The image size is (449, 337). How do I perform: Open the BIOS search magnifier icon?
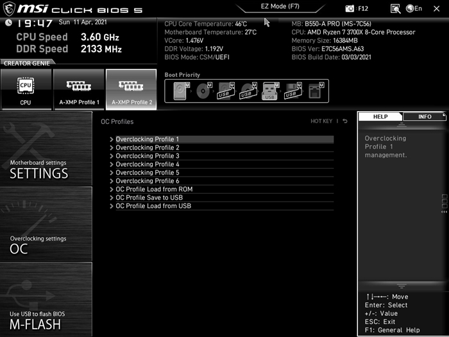pos(395,8)
